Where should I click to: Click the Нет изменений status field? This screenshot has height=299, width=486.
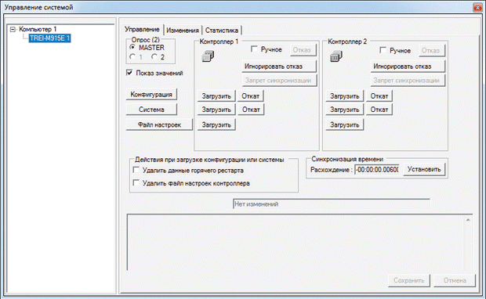click(x=332, y=204)
